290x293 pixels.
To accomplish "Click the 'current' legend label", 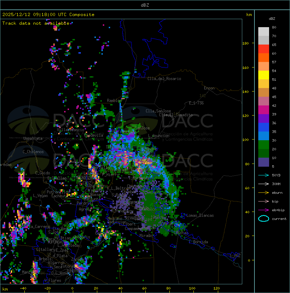I will pyautogui.click(x=279, y=219).
